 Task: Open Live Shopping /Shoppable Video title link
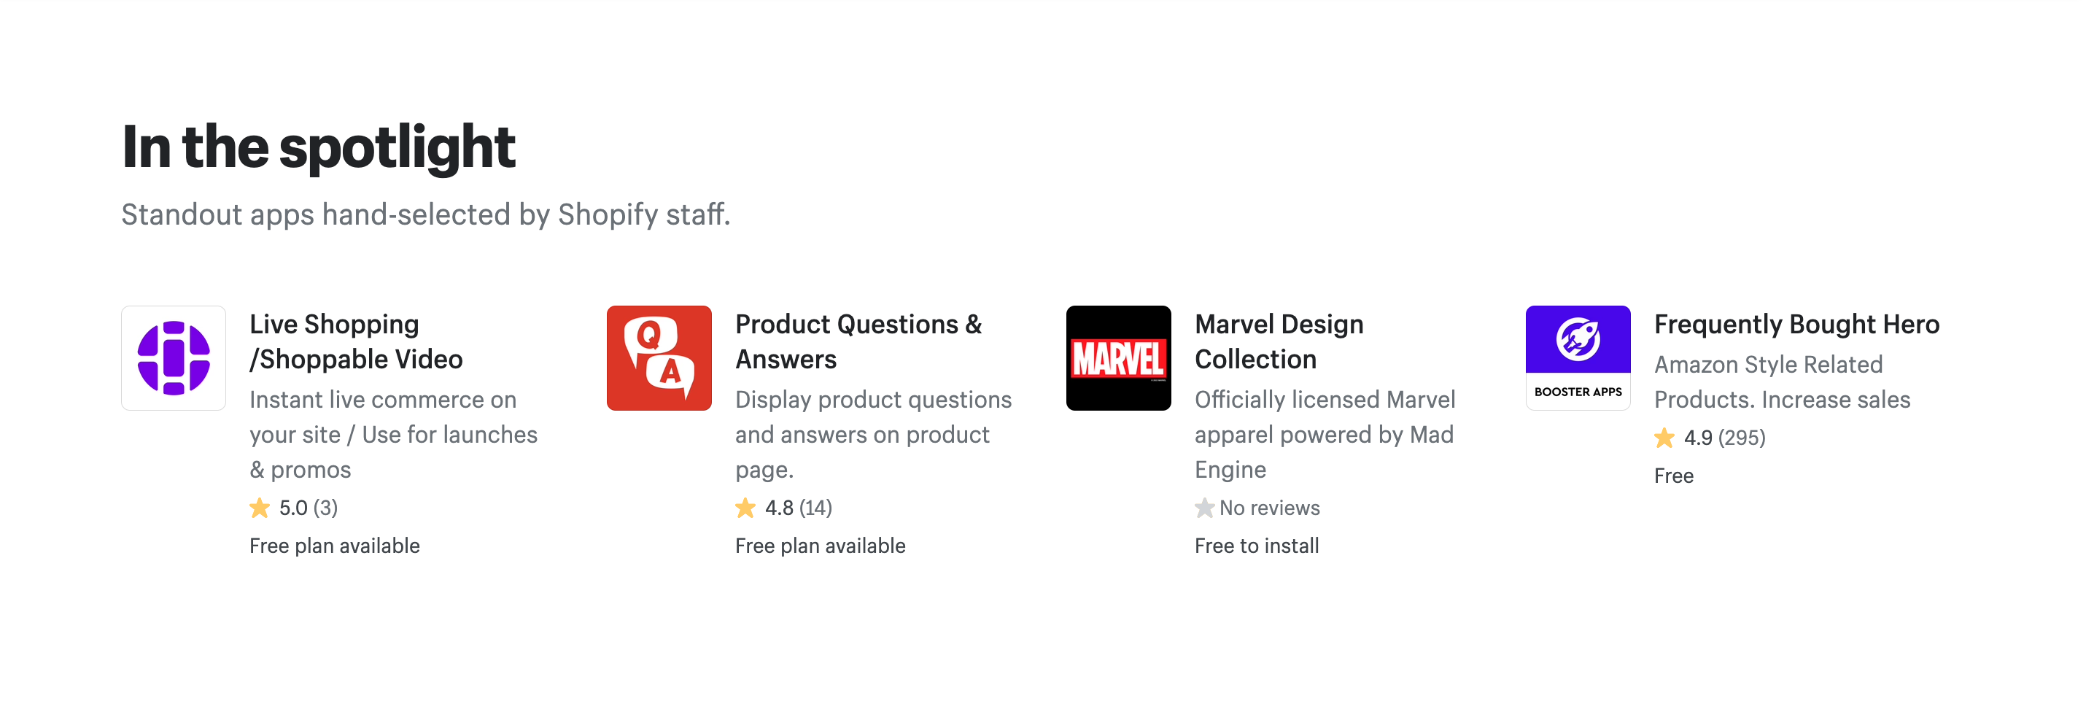click(357, 341)
